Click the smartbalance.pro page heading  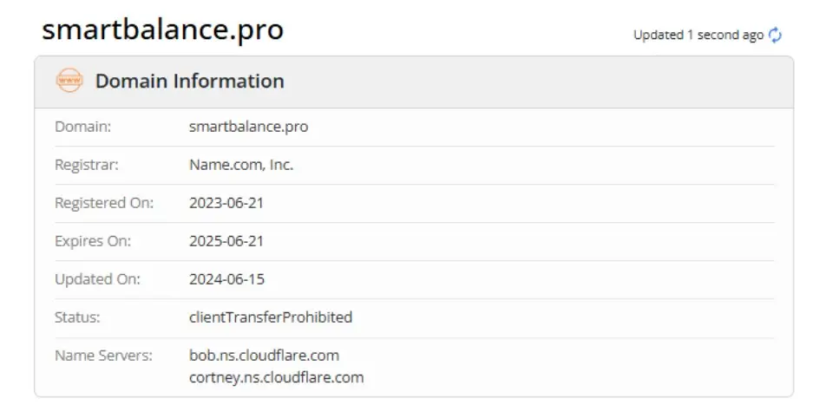pos(162,30)
